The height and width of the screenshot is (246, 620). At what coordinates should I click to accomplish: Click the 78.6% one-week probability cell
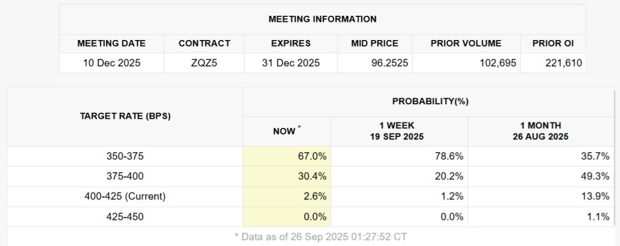[450, 156]
